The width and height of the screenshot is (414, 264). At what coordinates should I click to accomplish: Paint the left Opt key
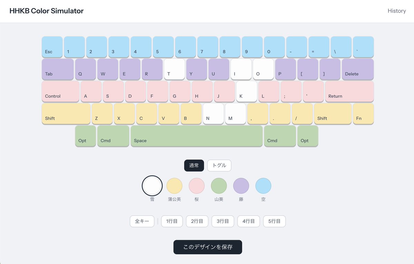click(x=86, y=136)
